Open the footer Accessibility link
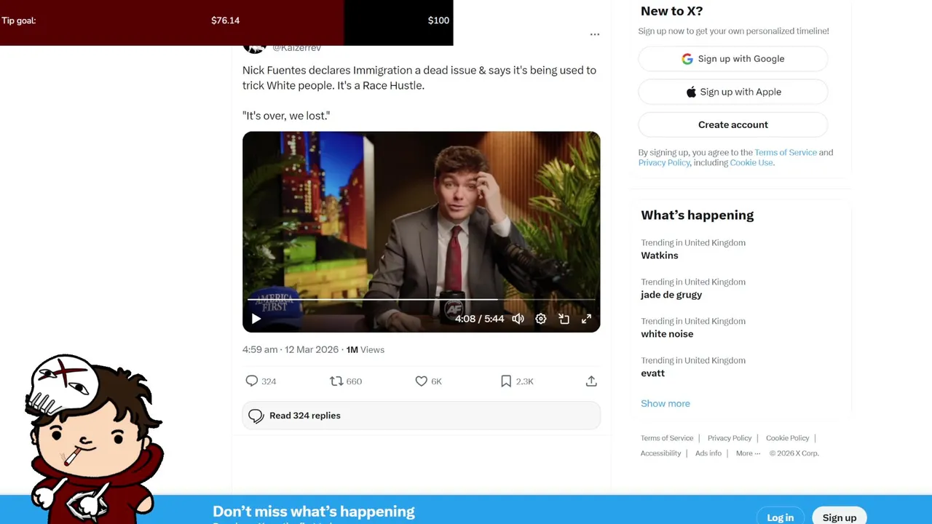This screenshot has height=524, width=932. point(660,453)
